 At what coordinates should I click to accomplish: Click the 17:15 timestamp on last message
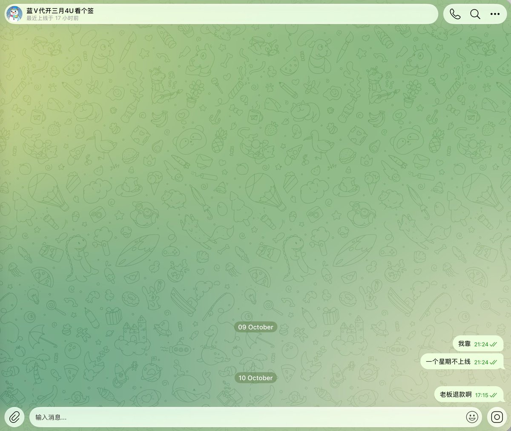click(x=482, y=395)
